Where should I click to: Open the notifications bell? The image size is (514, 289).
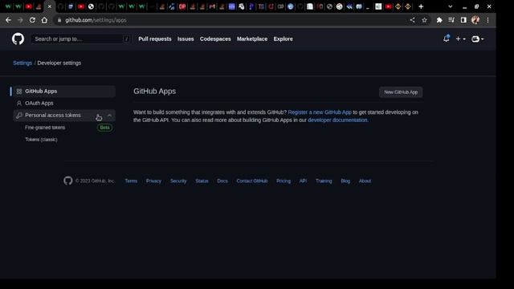[447, 39]
